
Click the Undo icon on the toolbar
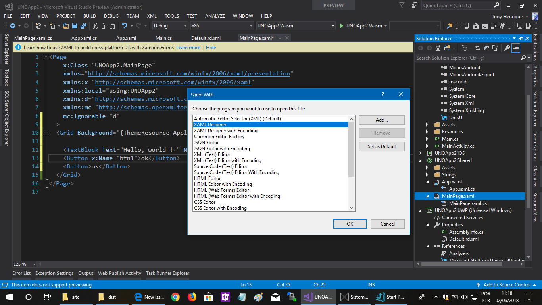point(124,25)
